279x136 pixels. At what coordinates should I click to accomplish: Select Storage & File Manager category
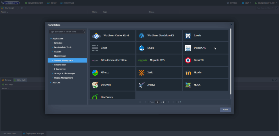click(65, 73)
